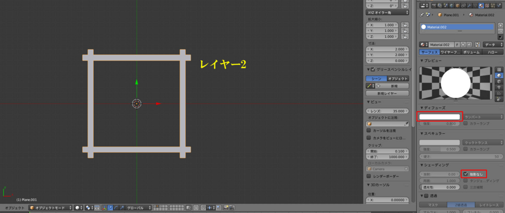Toggle カメラをビューにロック checkbox
505x213 pixels.
369,138
